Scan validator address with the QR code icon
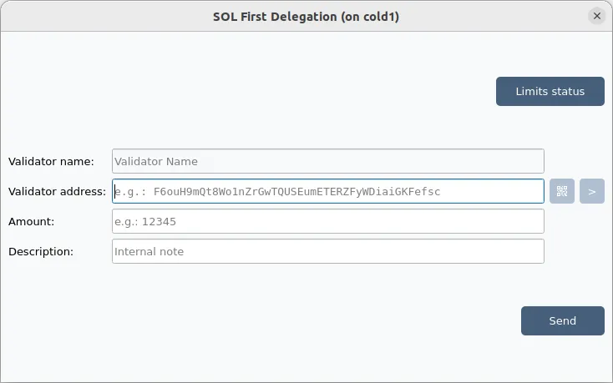 pos(562,191)
